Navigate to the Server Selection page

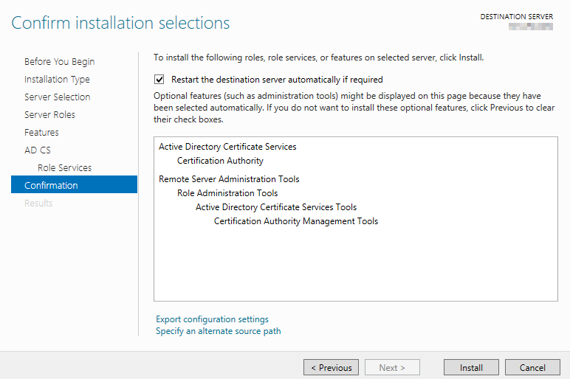click(x=57, y=97)
